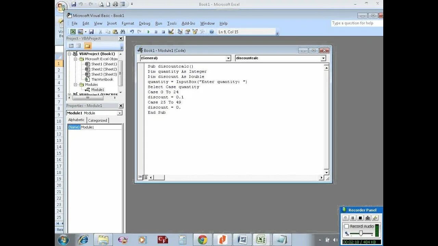The width and height of the screenshot is (438, 246).
Task: Collapse the Microsoft Excel Objects folder
Action: click(x=76, y=59)
